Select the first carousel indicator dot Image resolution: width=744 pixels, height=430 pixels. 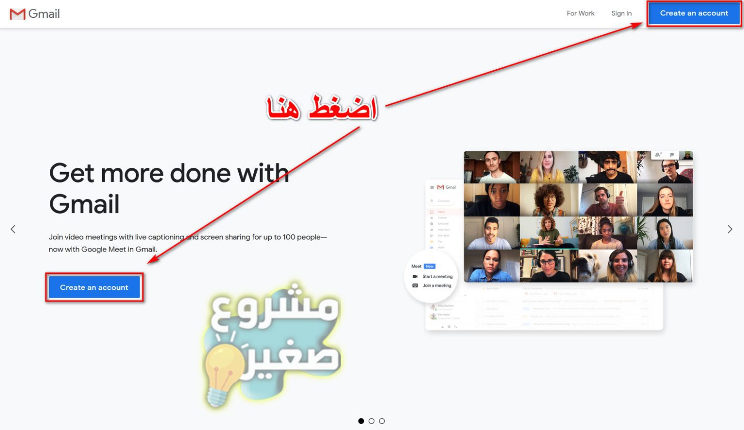[361, 421]
